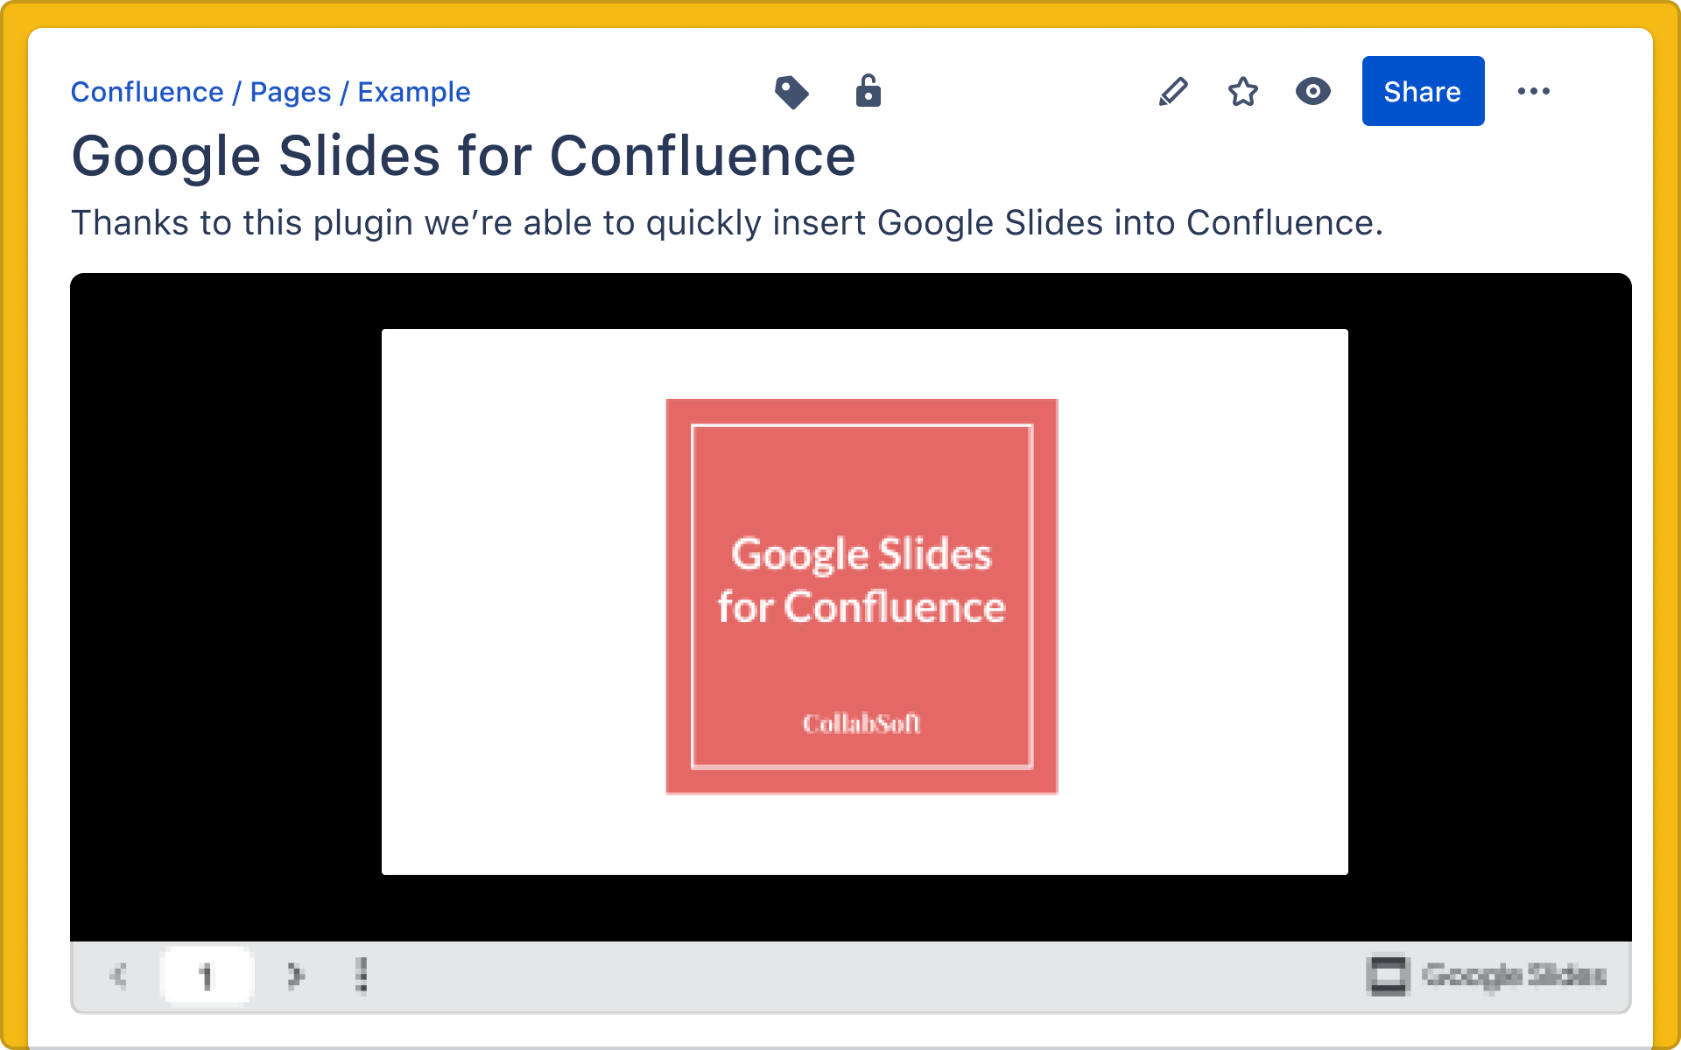Toggle watching with the eye icon
The height and width of the screenshot is (1050, 1681).
click(x=1312, y=92)
